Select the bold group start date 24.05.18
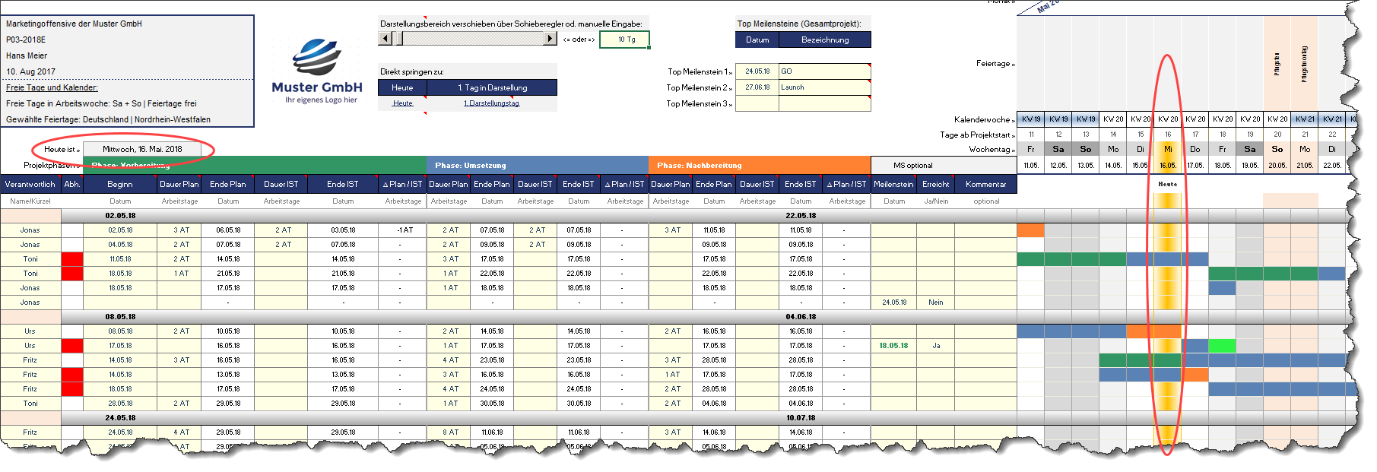This screenshot has width=1377, height=472. tap(120, 418)
